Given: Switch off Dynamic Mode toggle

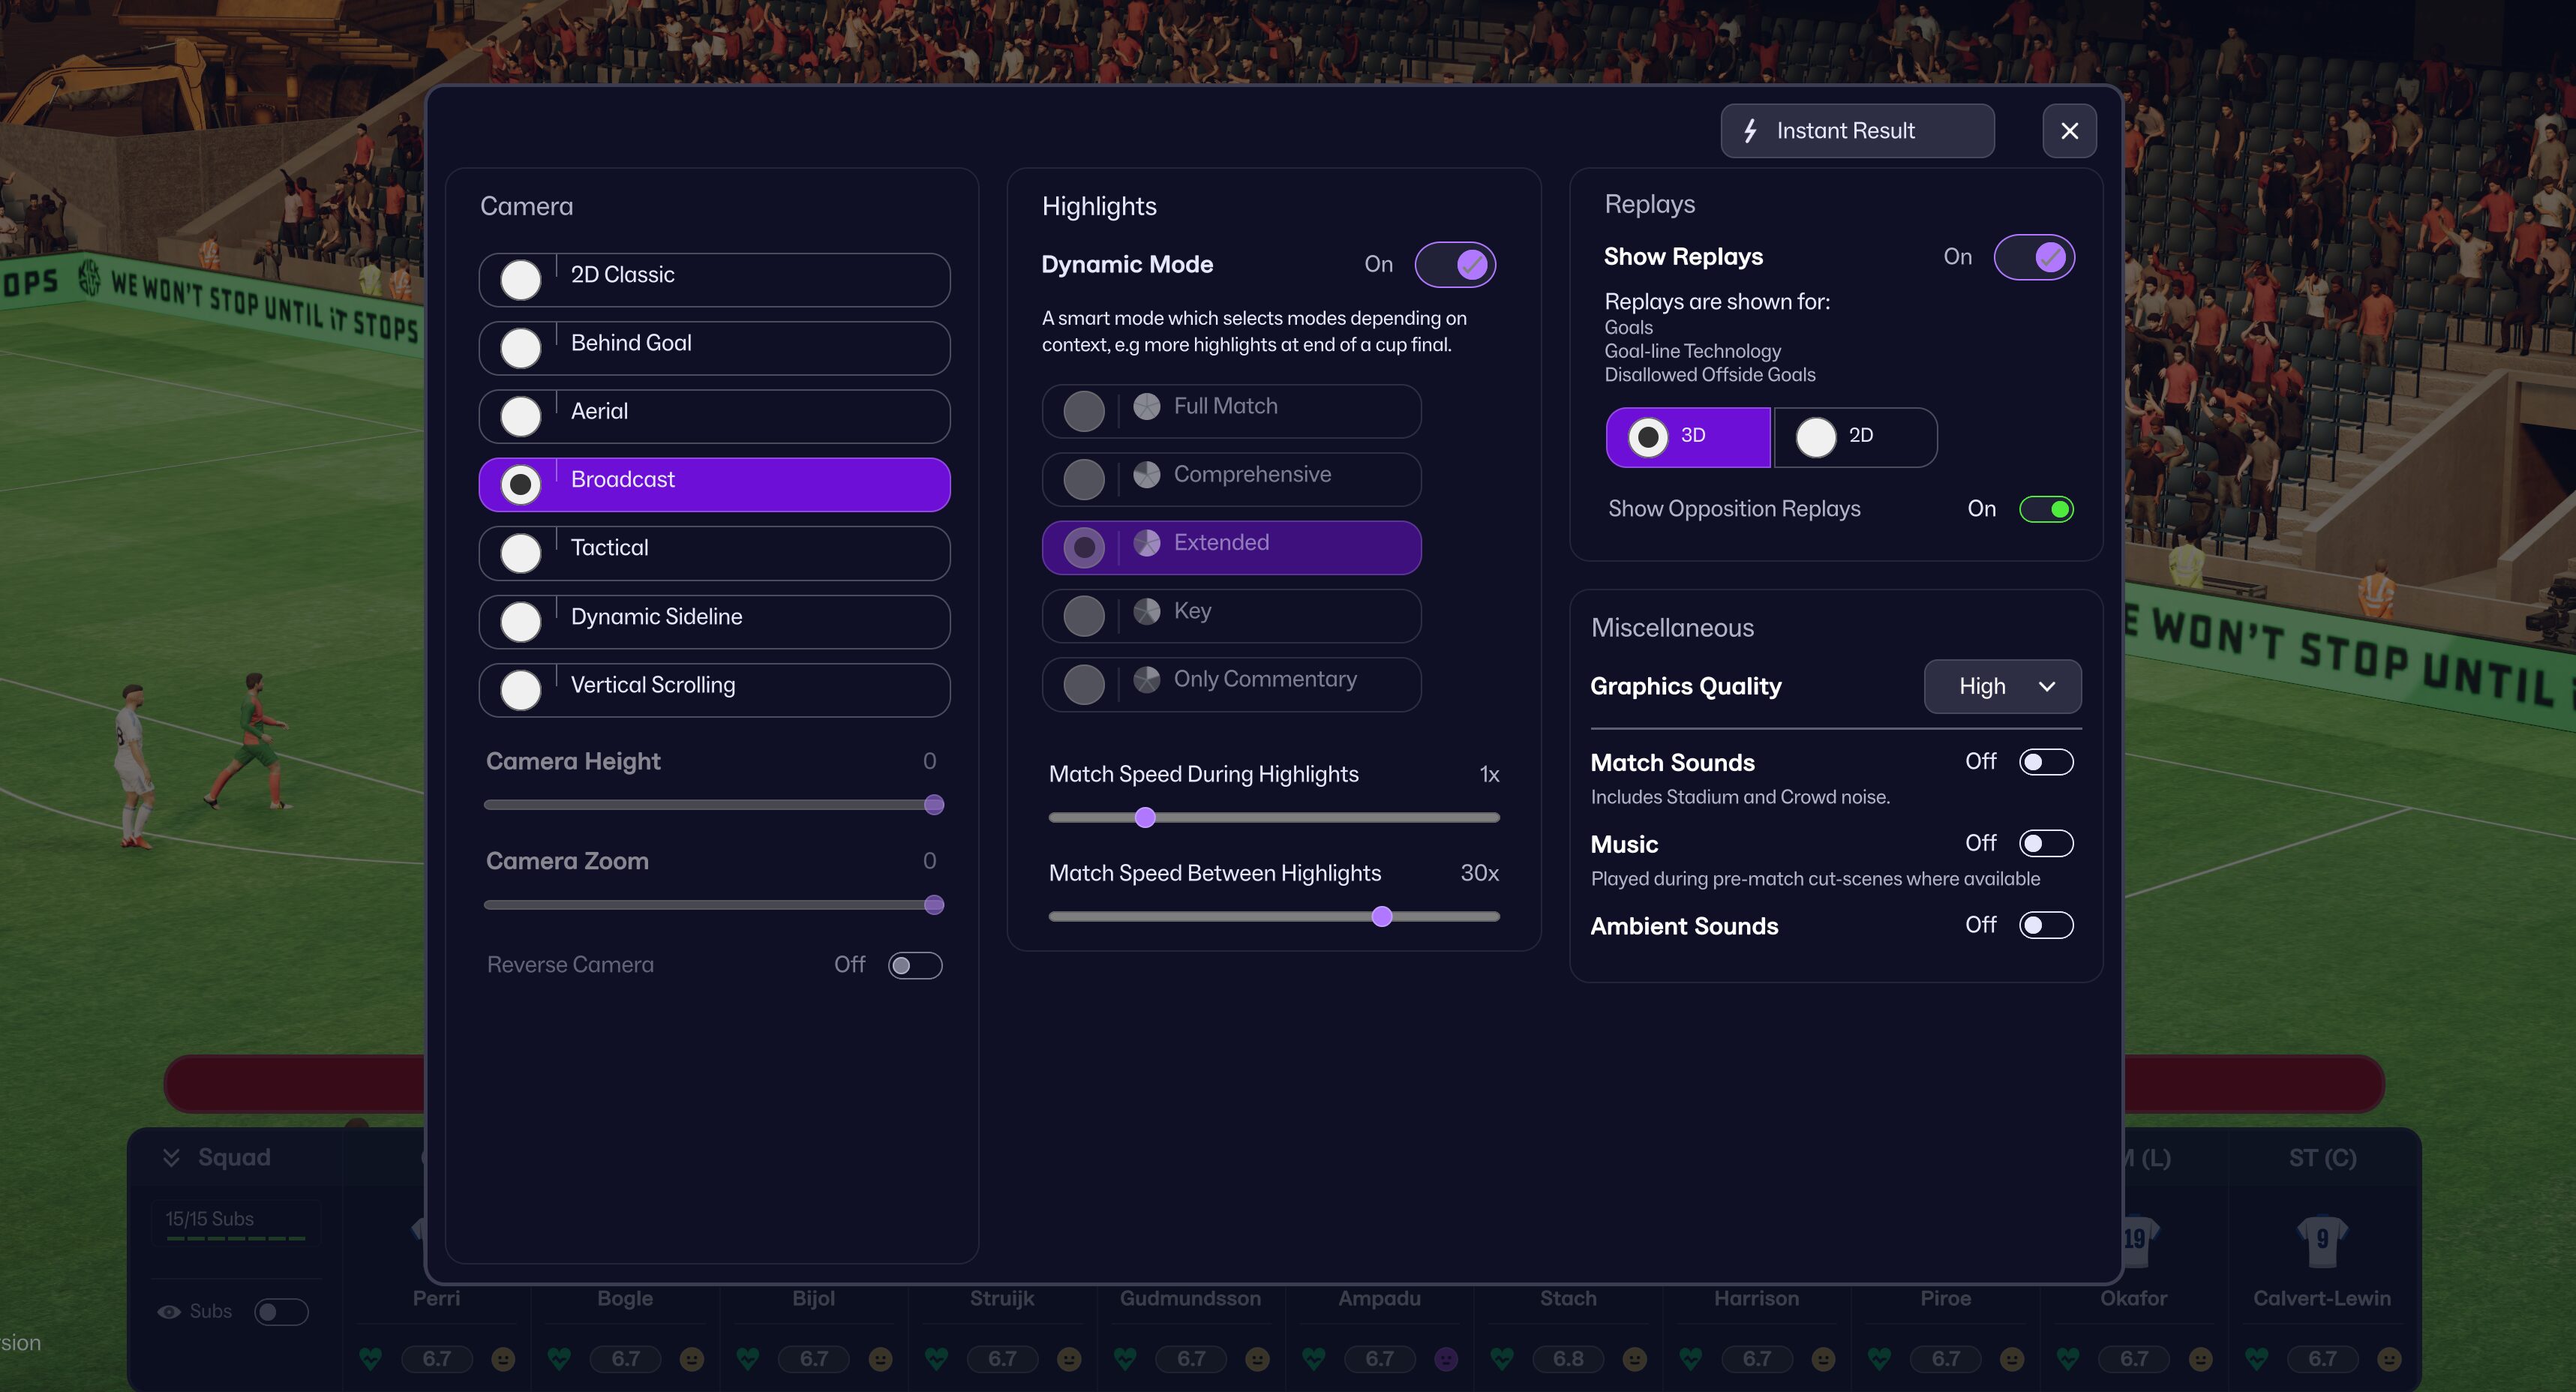Looking at the screenshot, I should coord(1455,265).
